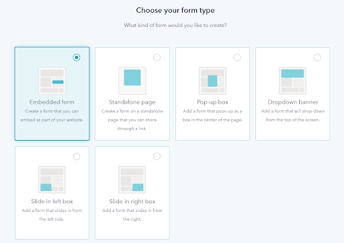This screenshot has width=344, height=243.
Task: Click the 'Dropdown banner' title text
Action: pyautogui.click(x=293, y=102)
